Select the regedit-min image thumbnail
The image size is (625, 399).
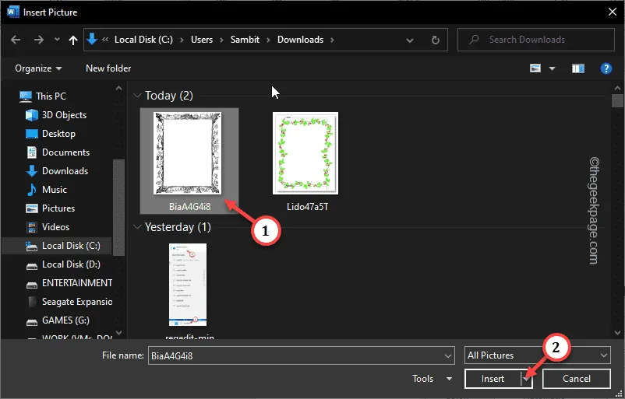coord(188,285)
